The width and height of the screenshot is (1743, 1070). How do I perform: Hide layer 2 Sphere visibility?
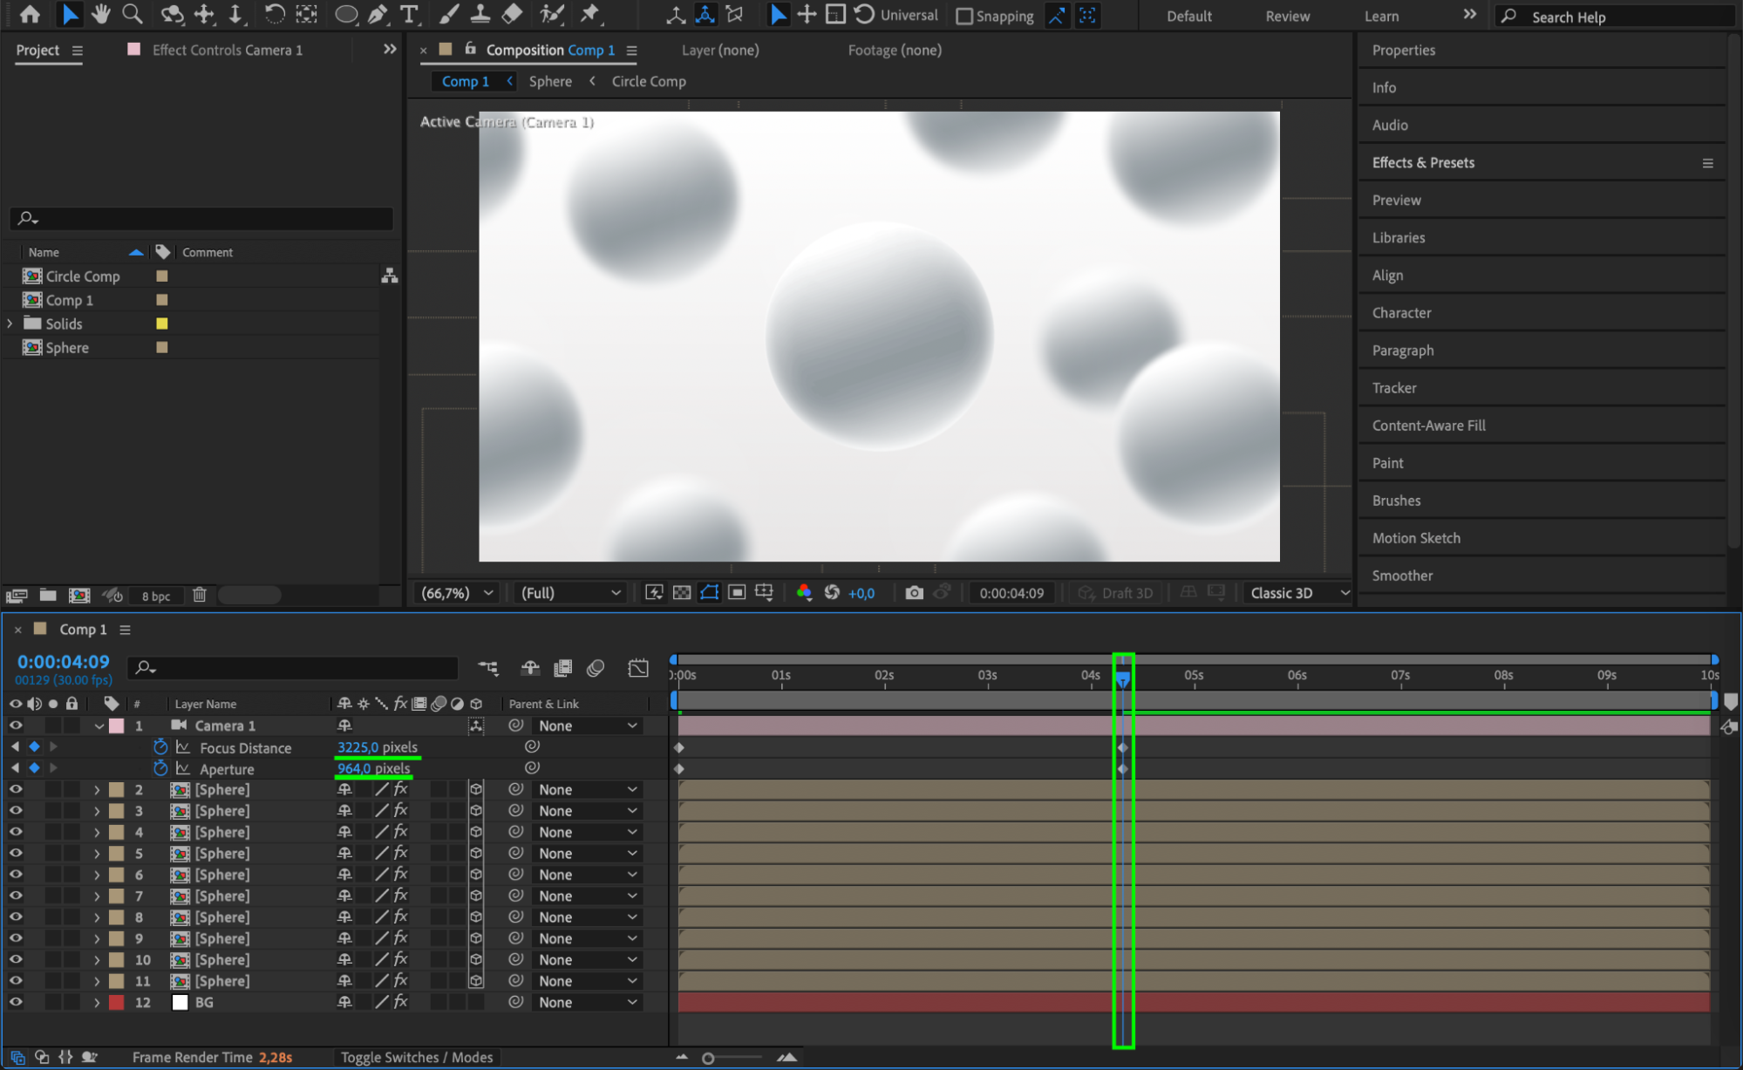(x=16, y=789)
